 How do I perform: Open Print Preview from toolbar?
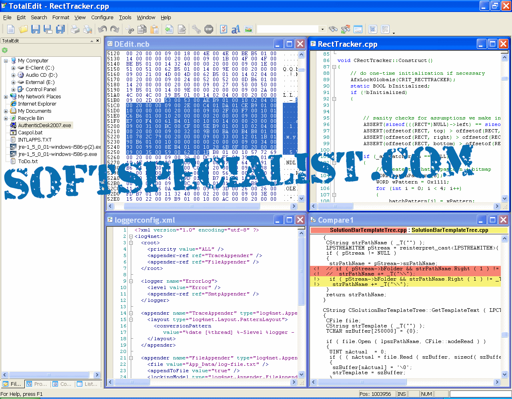pos(88,29)
